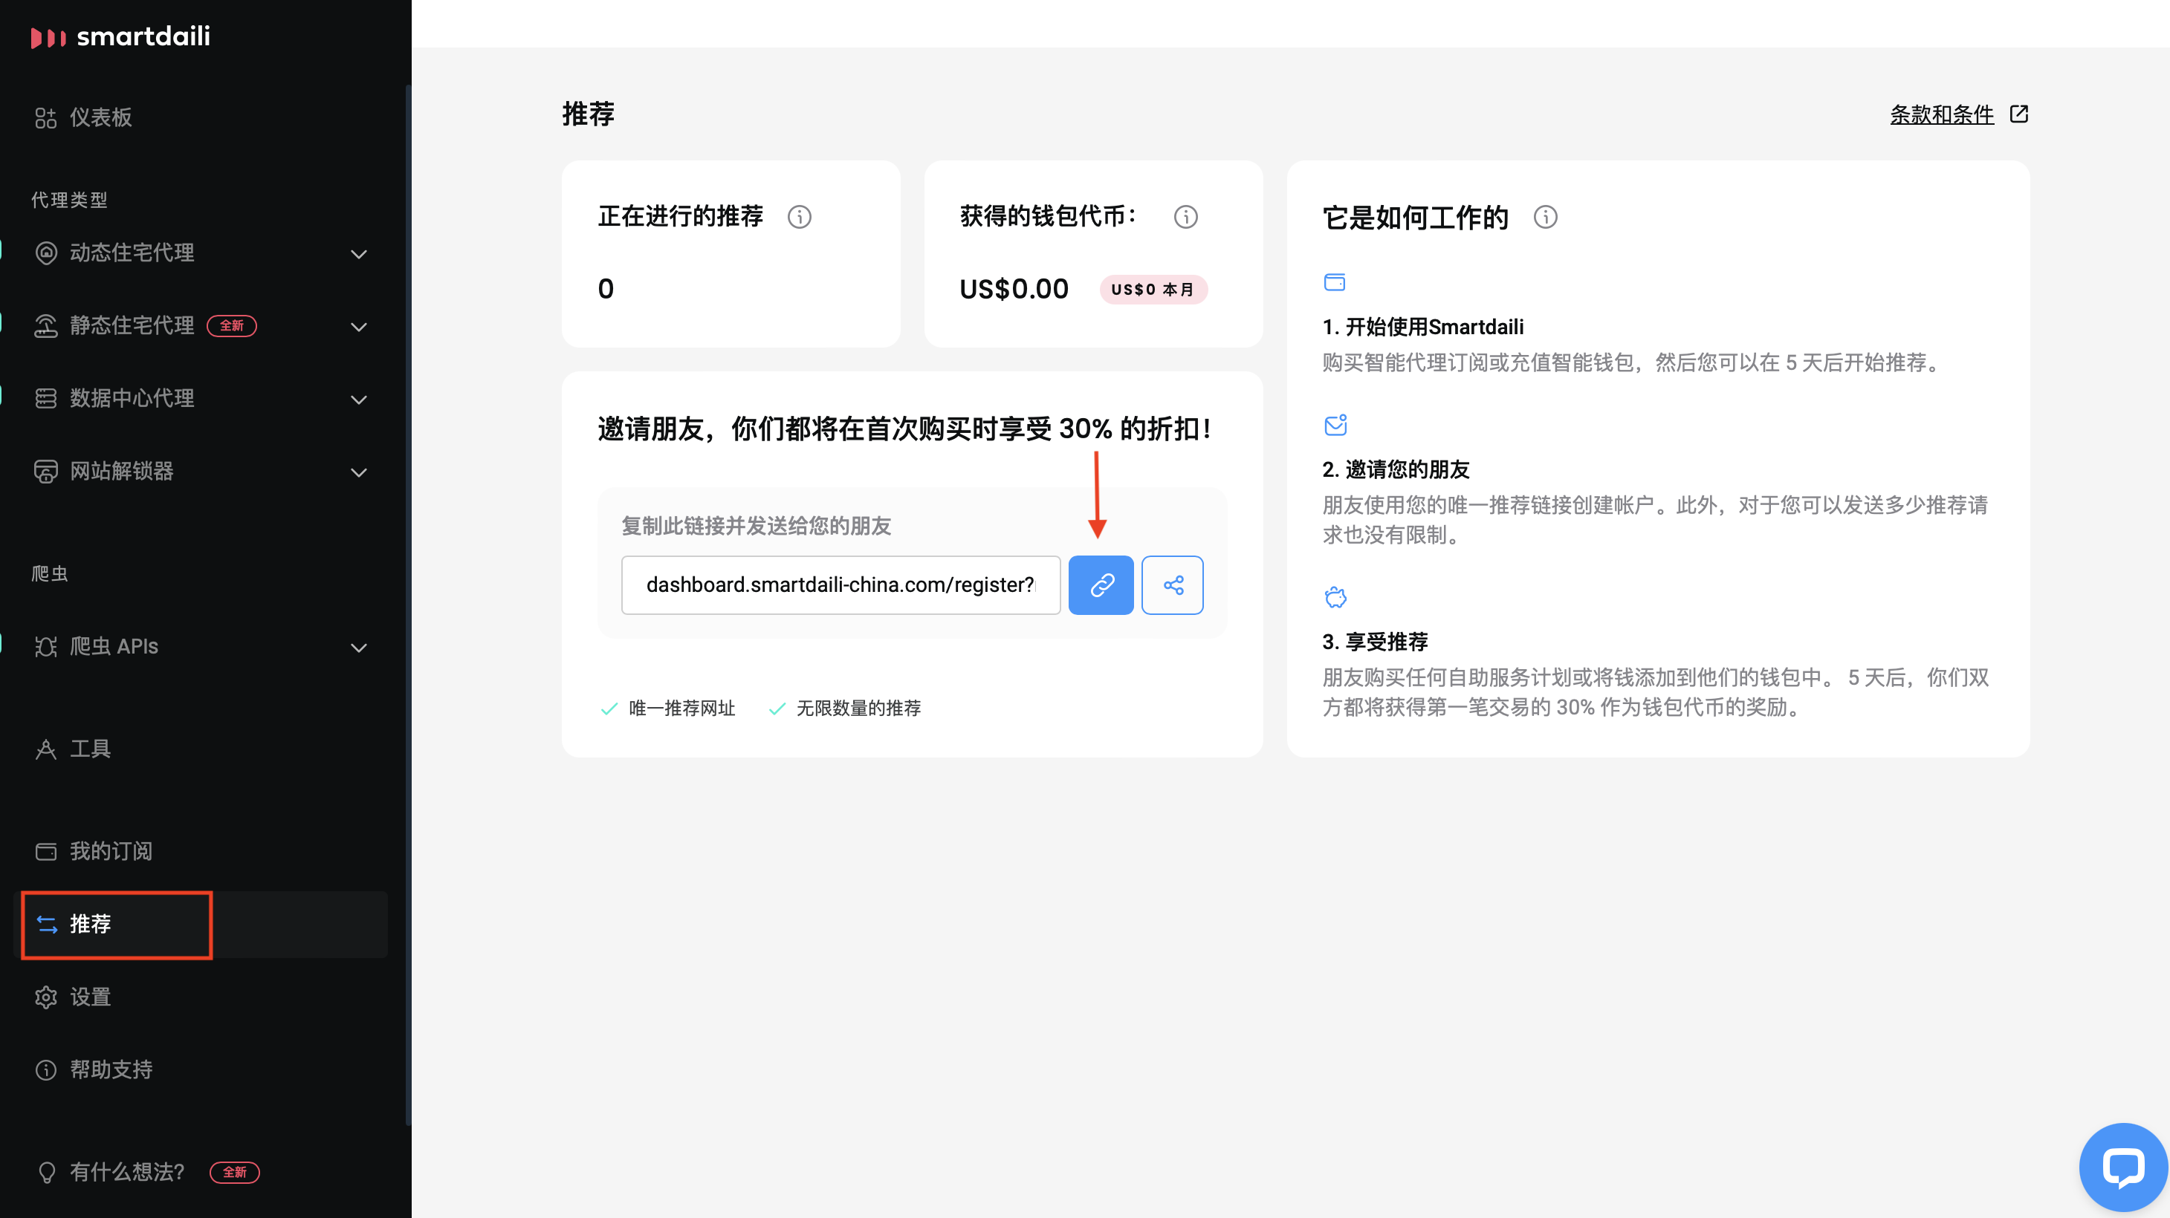Click the 推荐 arrows icon in sidebar

47,924
